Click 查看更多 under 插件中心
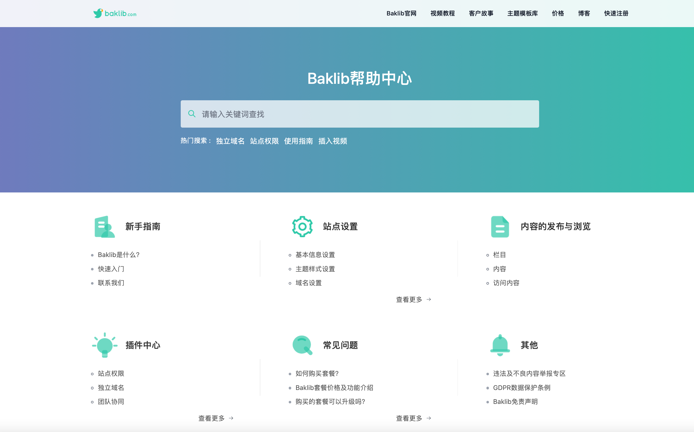This screenshot has width=694, height=432. 211,418
